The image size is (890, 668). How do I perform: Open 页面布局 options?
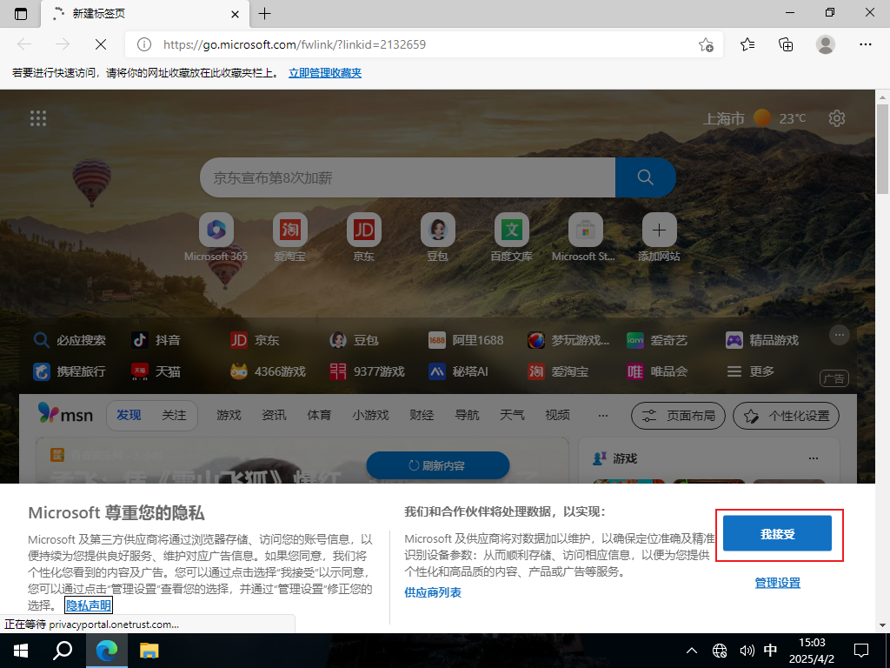[x=679, y=417]
